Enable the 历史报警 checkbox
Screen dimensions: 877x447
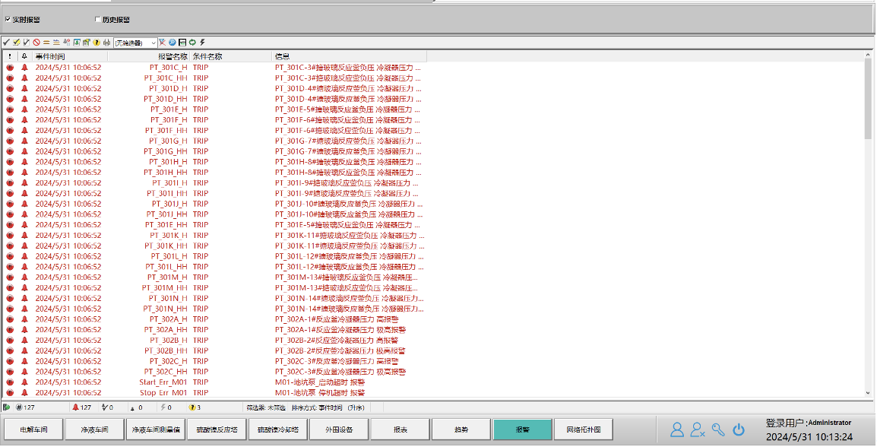click(x=97, y=19)
